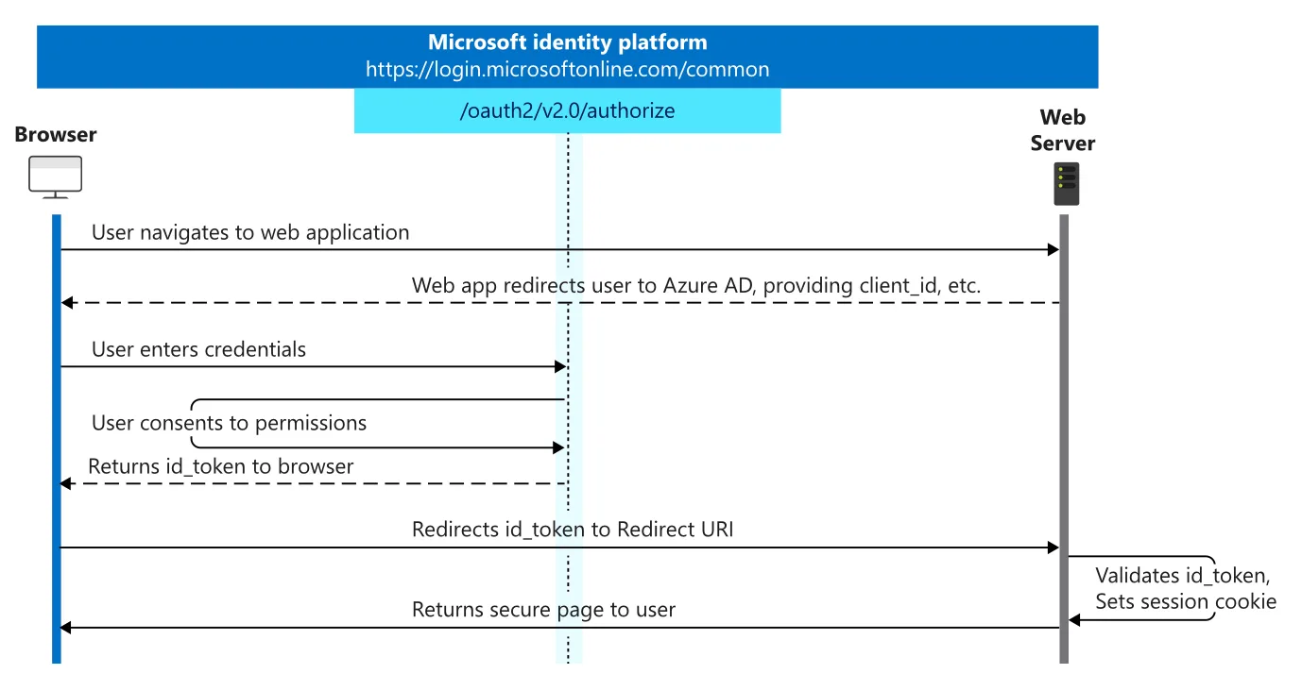Select the 'Browser' label
This screenshot has width=1302, height=674.
(x=56, y=135)
